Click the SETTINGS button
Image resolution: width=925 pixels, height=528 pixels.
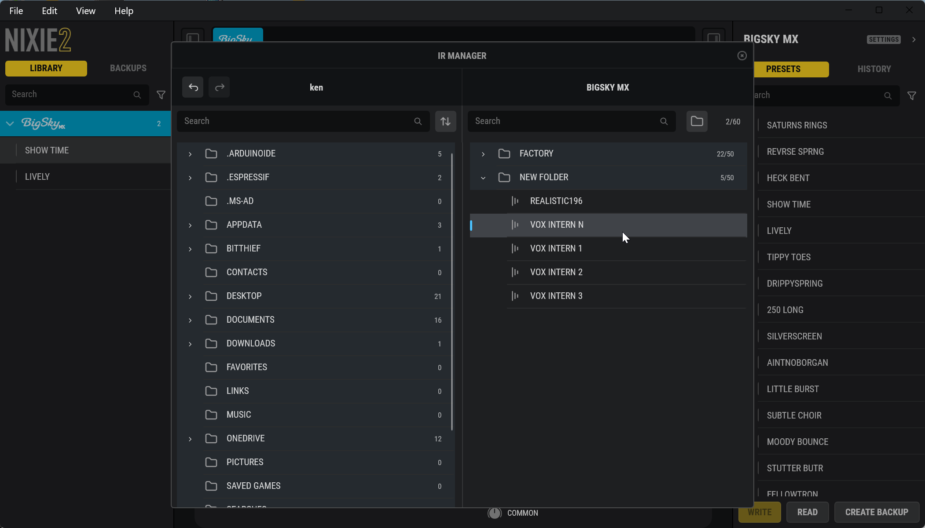coord(884,40)
